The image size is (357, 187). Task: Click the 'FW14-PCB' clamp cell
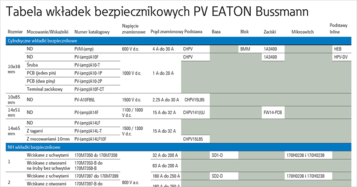[273, 112]
